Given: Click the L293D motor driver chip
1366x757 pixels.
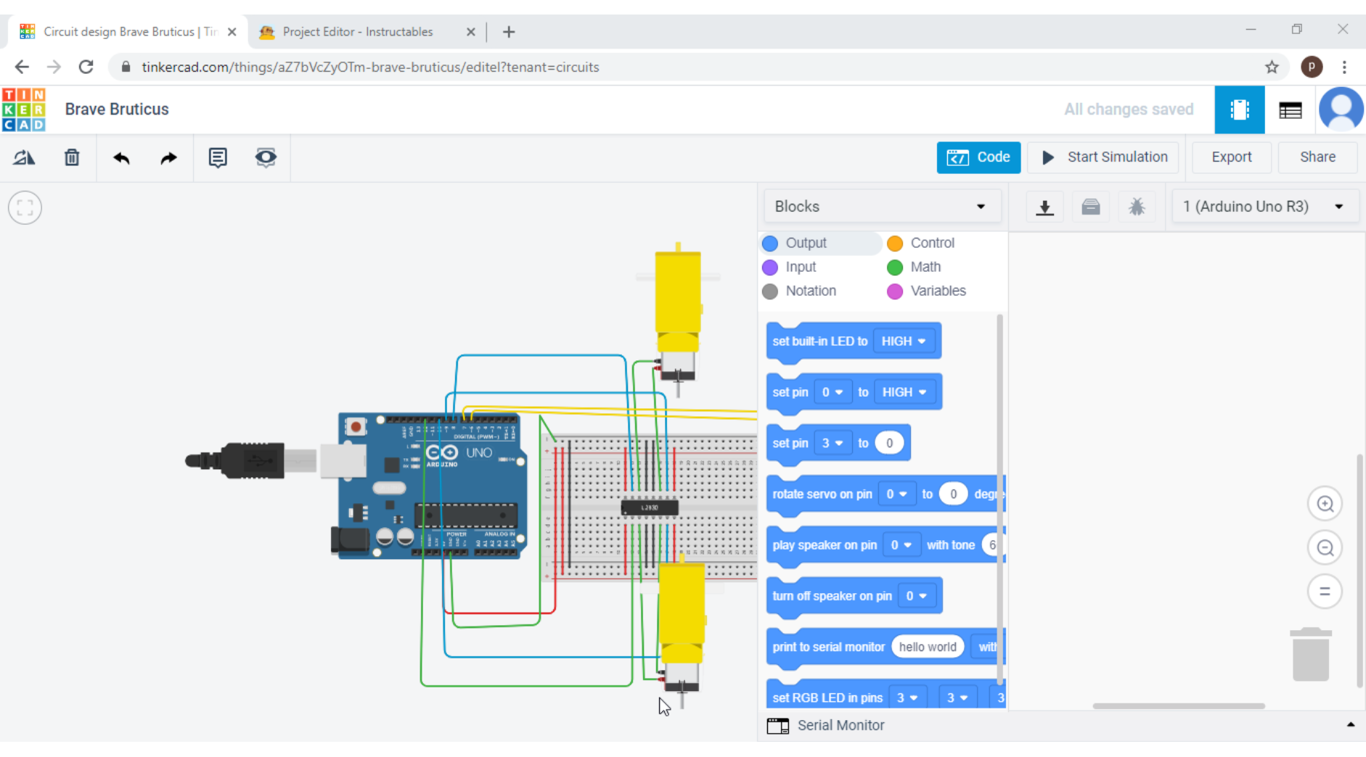Looking at the screenshot, I should [x=650, y=508].
